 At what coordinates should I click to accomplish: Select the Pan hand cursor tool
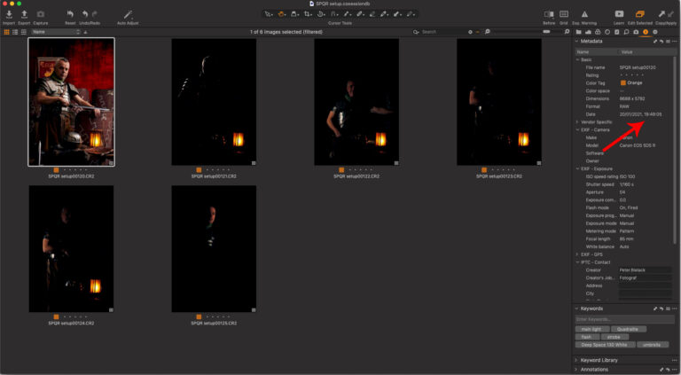(282, 14)
